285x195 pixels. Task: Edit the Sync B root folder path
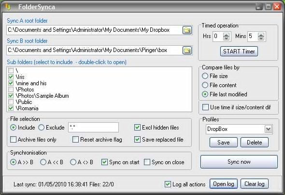95,51
